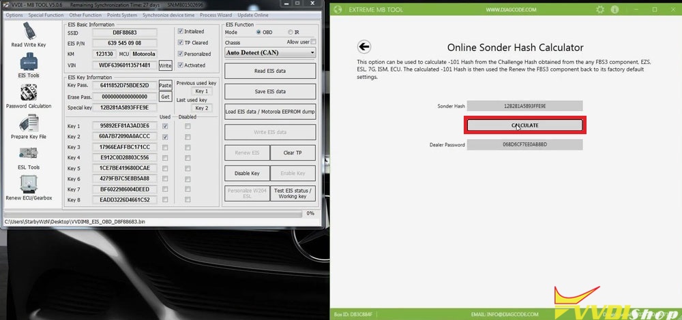Select OBD mode radio button
The image size is (682, 320).
tap(258, 32)
